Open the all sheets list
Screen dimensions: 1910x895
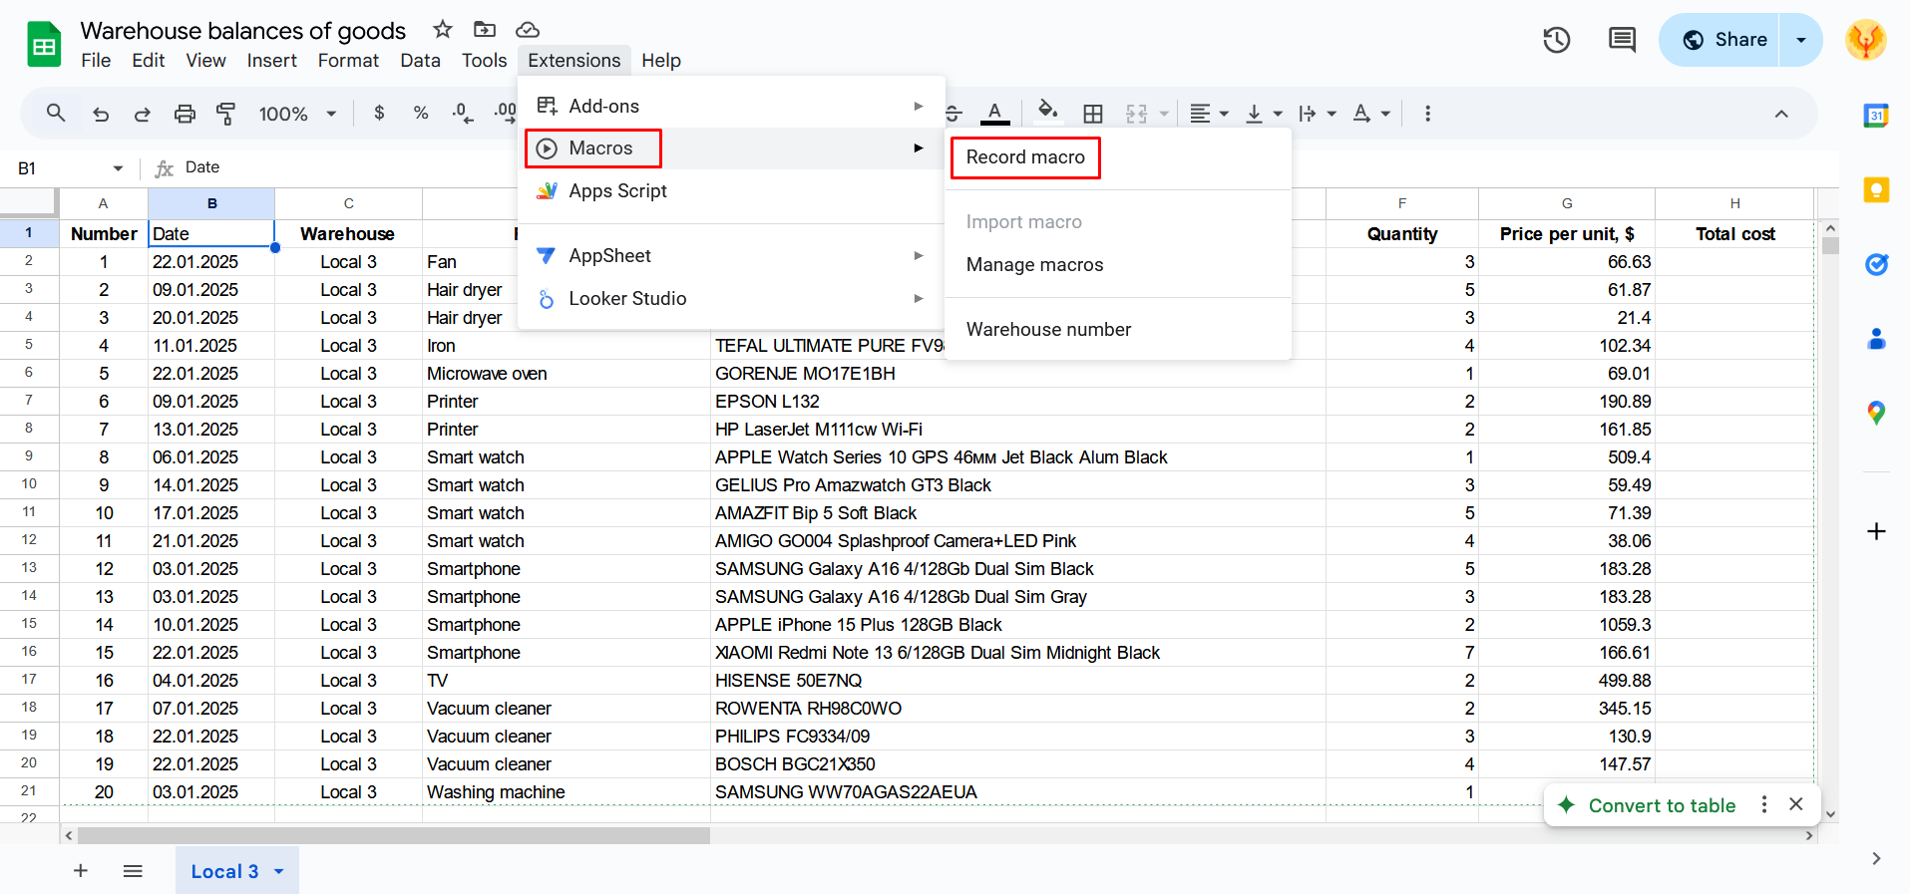[x=133, y=871]
